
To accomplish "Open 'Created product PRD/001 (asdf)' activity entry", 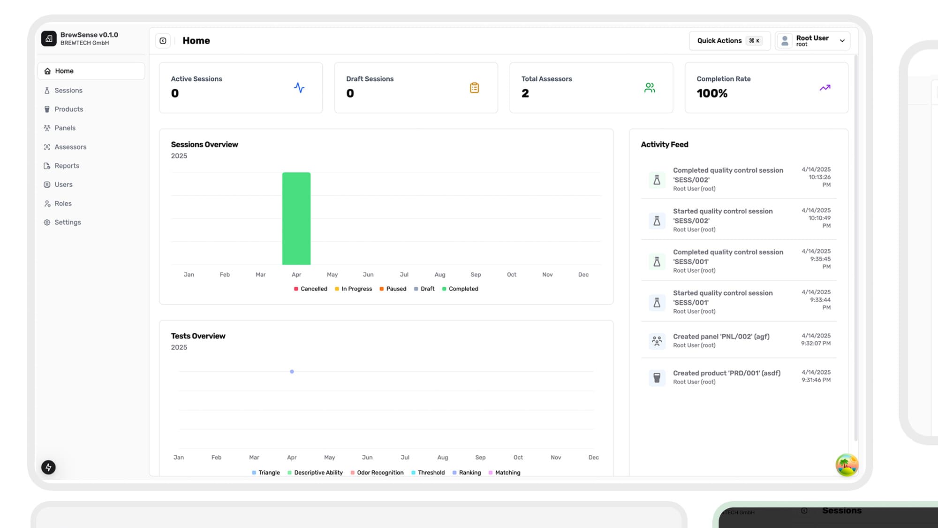I will click(x=739, y=377).
